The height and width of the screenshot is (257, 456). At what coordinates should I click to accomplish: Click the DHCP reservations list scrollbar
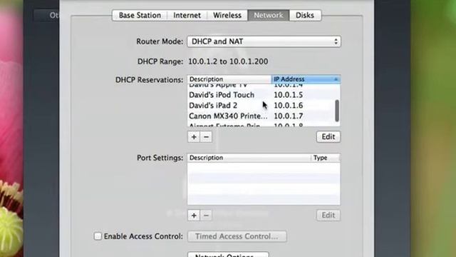(x=337, y=111)
